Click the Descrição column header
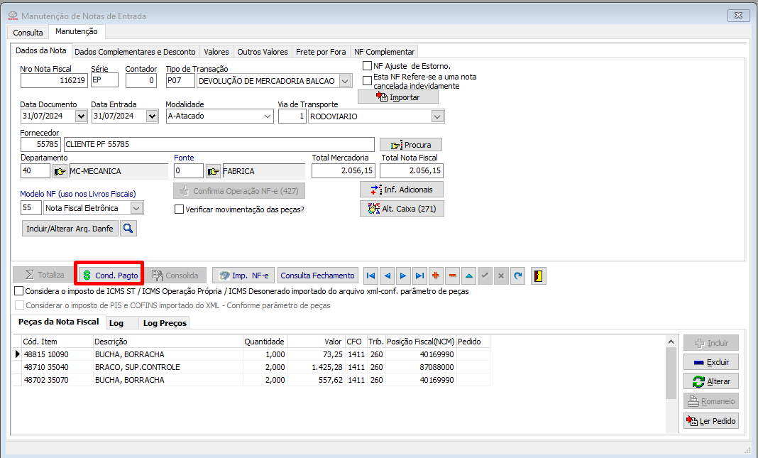 coord(167,342)
